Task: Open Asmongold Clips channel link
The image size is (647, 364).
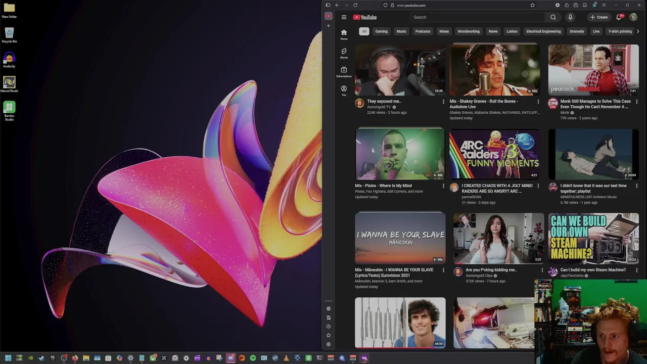Action: coord(479,276)
